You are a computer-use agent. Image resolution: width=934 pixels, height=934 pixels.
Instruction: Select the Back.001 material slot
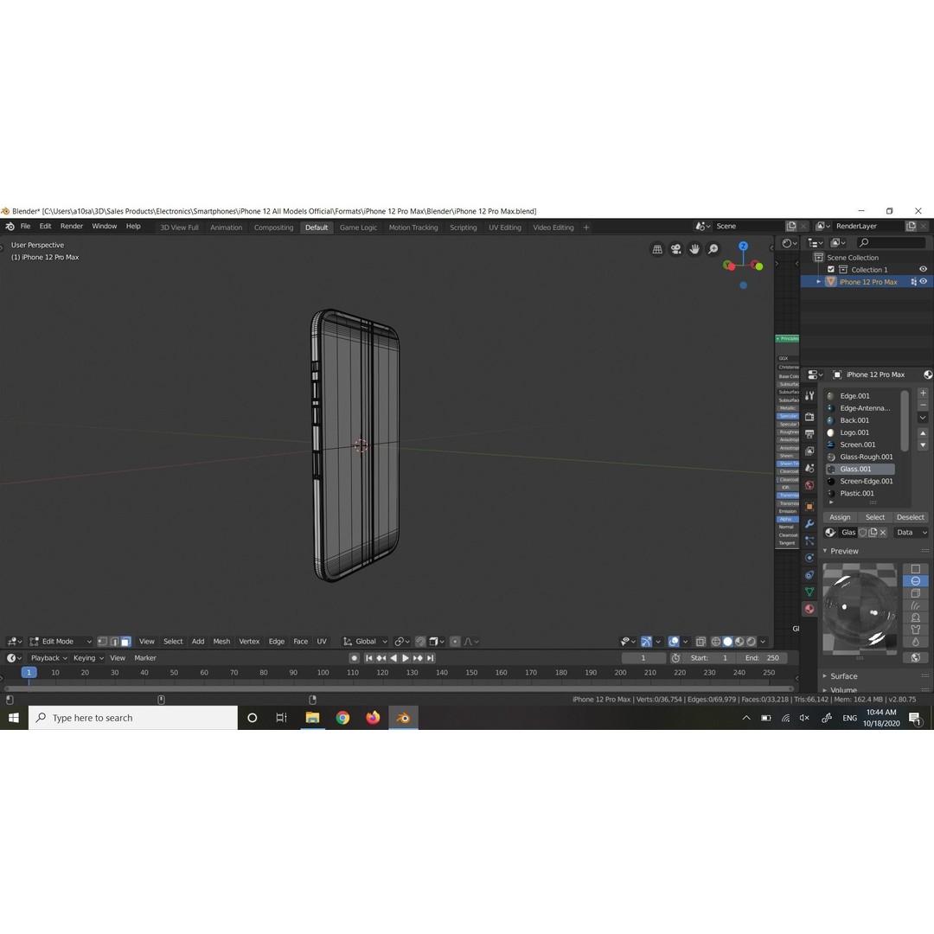[x=861, y=420]
